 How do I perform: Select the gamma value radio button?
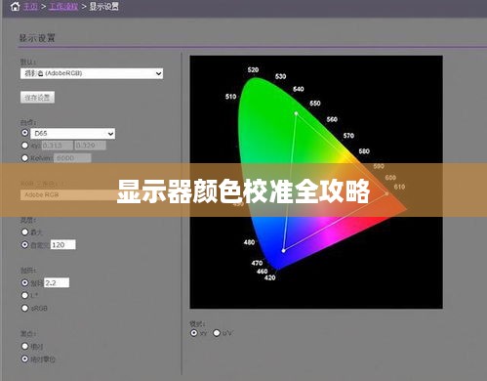point(24,282)
